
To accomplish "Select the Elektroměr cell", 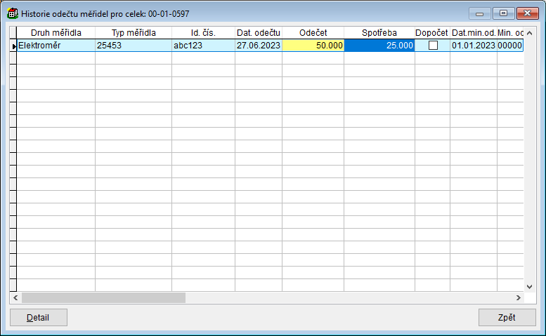I will click(56, 46).
